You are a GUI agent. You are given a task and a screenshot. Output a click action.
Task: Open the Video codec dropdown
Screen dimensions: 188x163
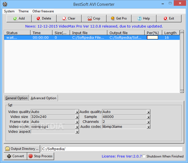click(77, 127)
